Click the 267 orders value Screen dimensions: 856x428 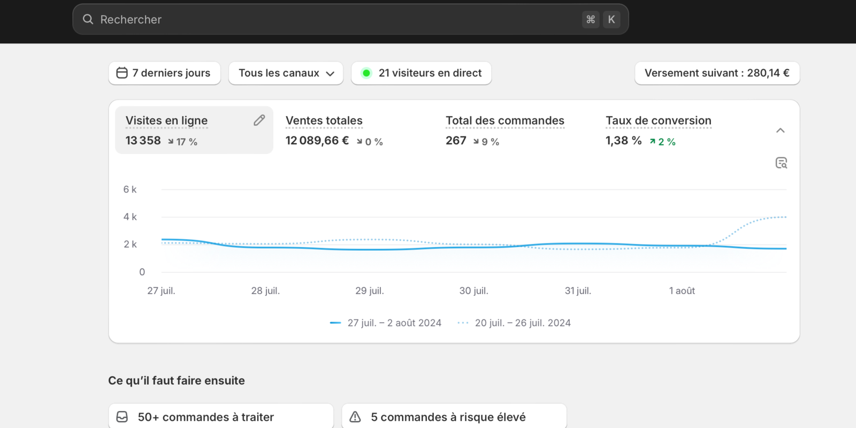[456, 141]
